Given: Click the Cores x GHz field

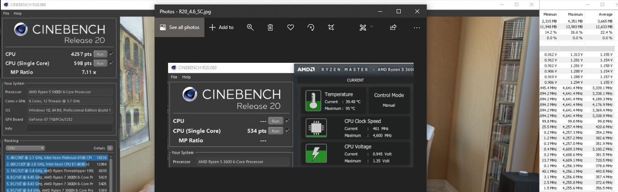Looking at the screenshot, I should (70, 101).
